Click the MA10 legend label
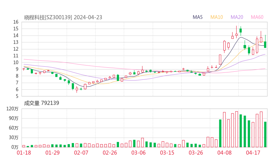Viewport: 271px width, 161px height. click(216, 17)
